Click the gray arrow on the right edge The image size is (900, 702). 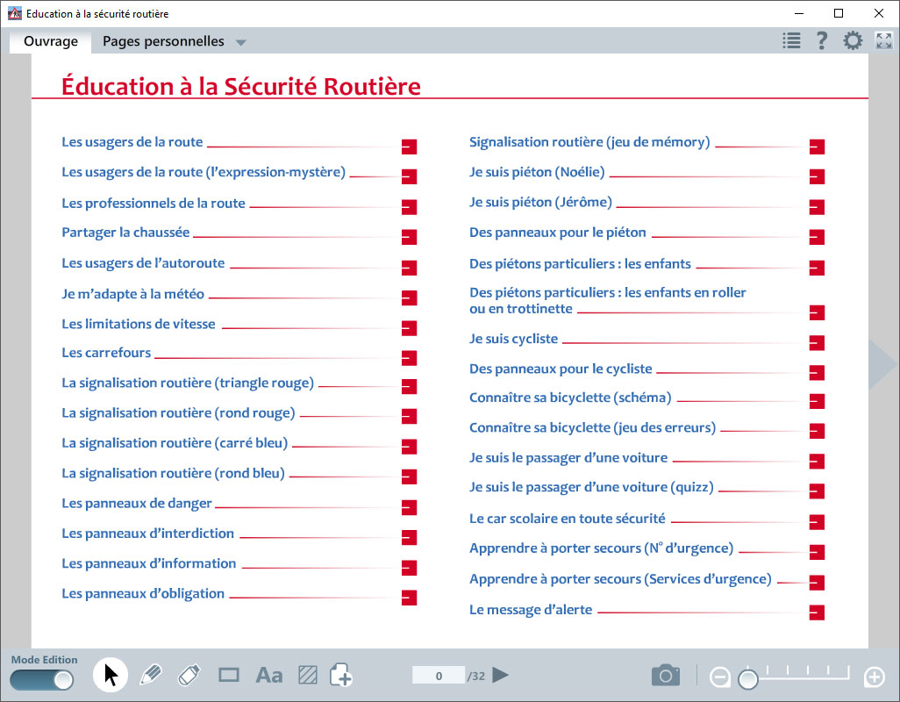[x=882, y=364]
